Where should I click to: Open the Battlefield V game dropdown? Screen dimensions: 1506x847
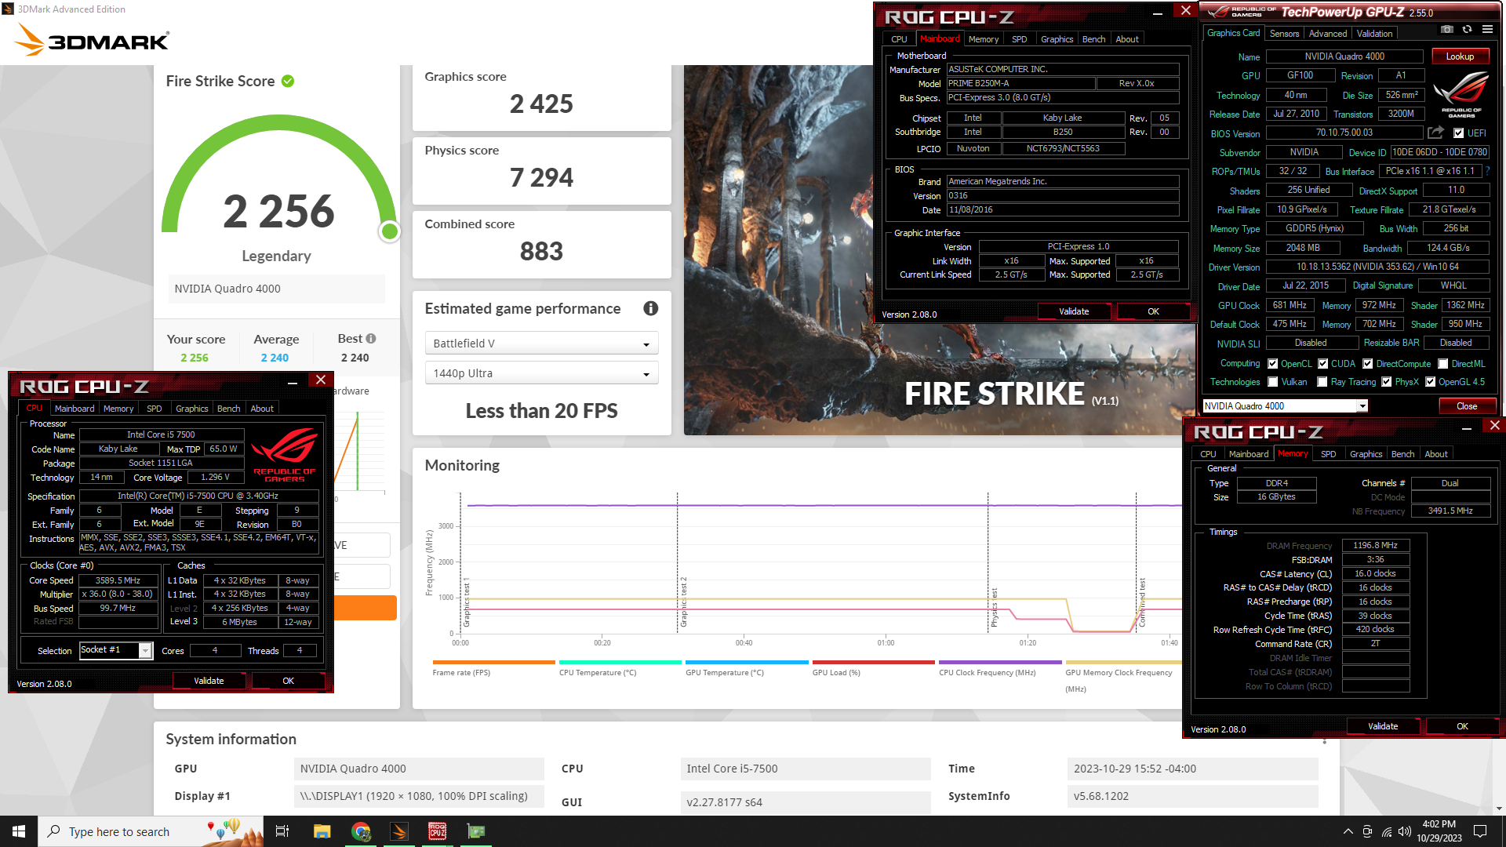pos(541,344)
